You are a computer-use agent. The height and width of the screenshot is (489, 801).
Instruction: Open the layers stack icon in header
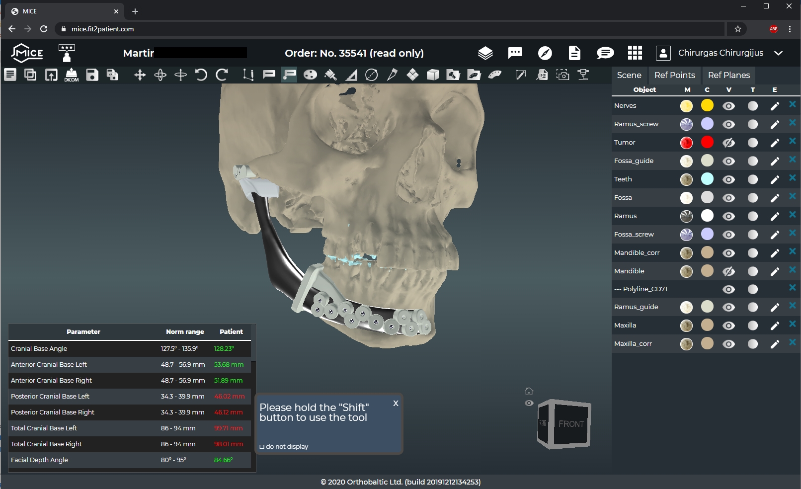pos(485,53)
